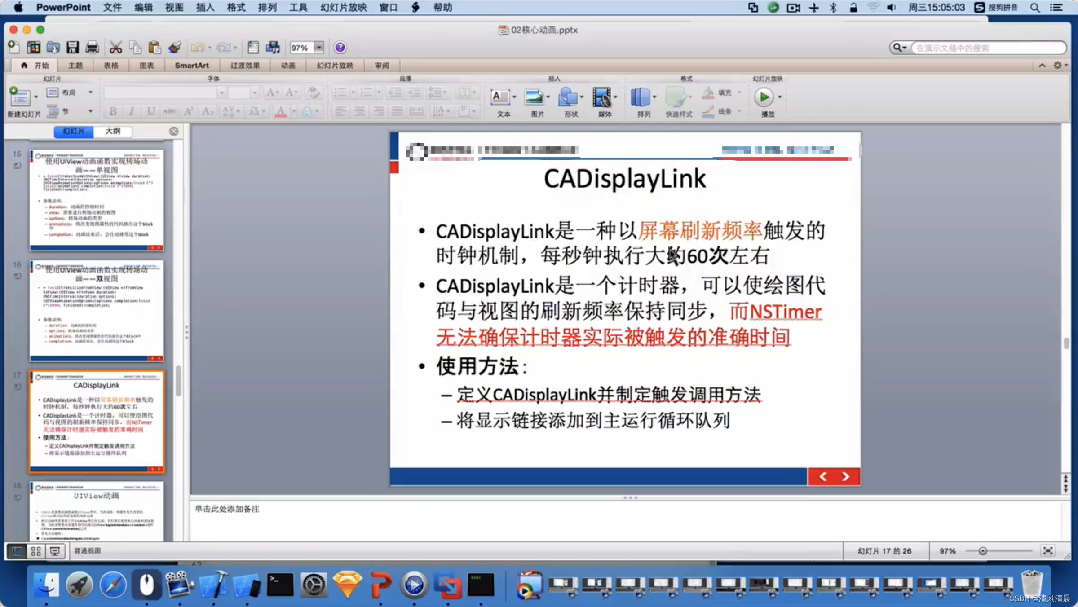Click the Cut scissors icon
This screenshot has width=1078, height=607.
pos(115,47)
